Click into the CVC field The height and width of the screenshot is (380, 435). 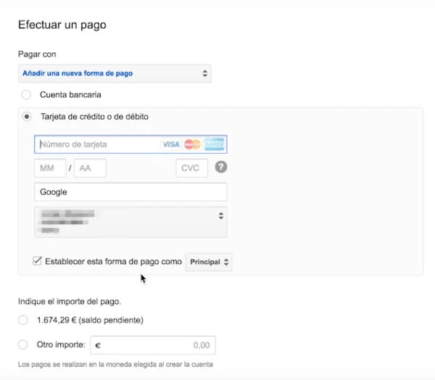coord(191,168)
